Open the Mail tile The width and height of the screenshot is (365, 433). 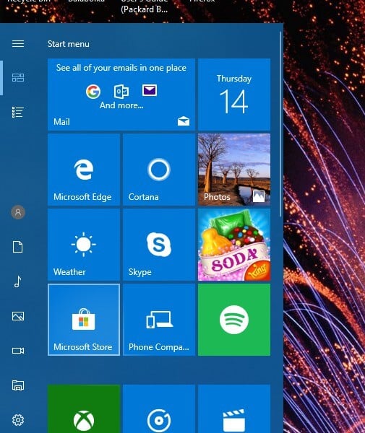pyautogui.click(x=121, y=94)
